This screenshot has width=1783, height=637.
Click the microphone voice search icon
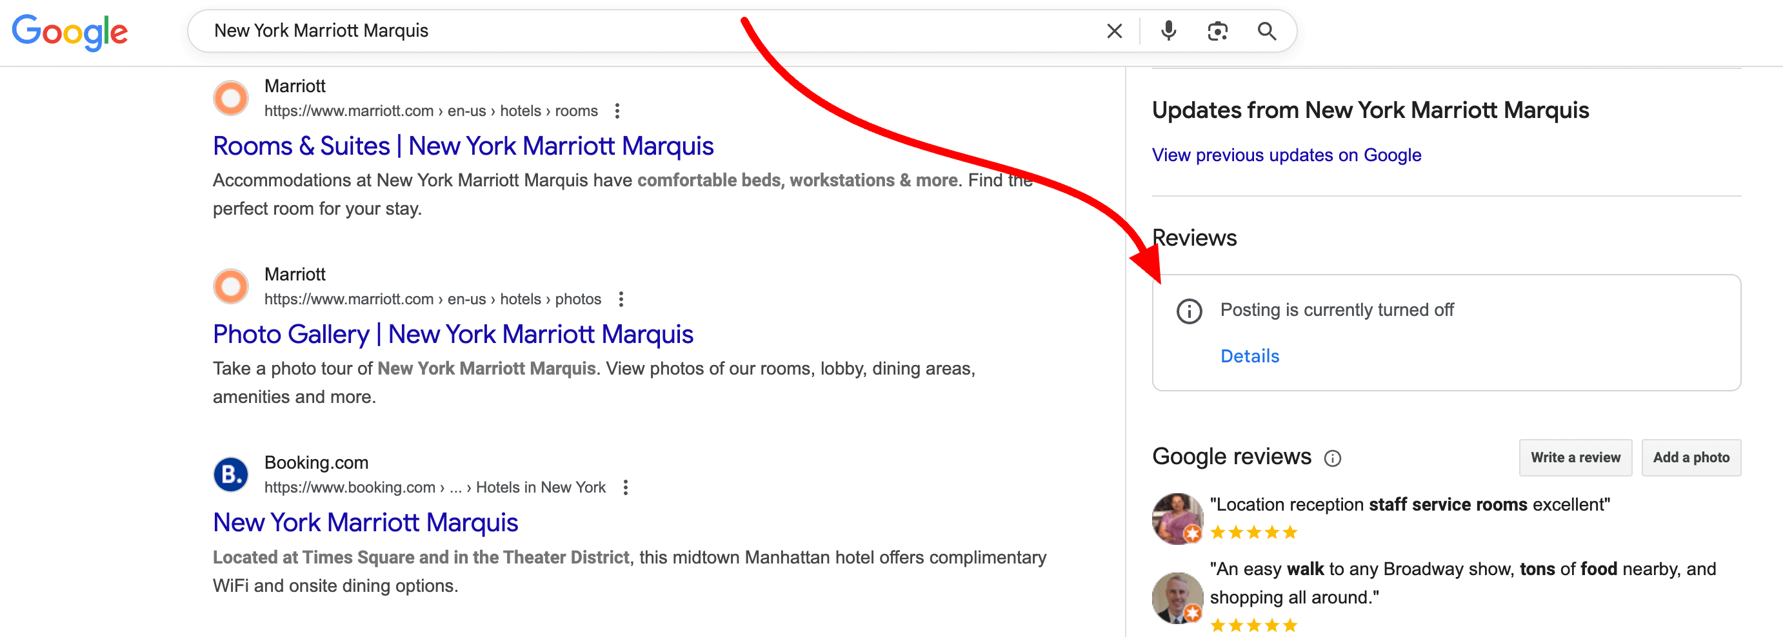pos(1168,30)
